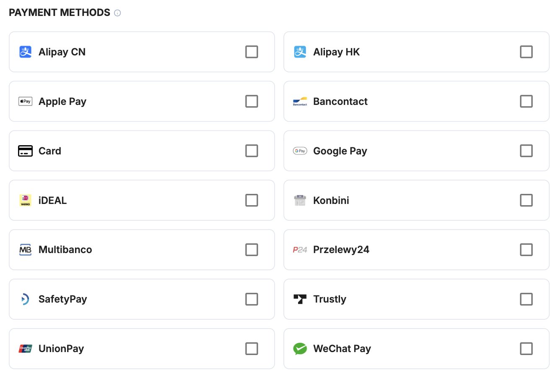This screenshot has height=376, width=558.
Task: Click the "Alipay CN" label text
Action: (x=62, y=52)
